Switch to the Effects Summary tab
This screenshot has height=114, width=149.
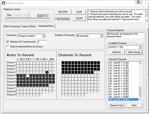point(11,26)
